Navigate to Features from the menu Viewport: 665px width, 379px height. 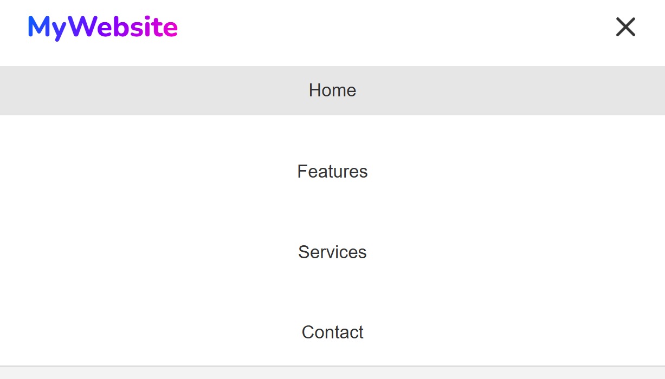pos(332,172)
